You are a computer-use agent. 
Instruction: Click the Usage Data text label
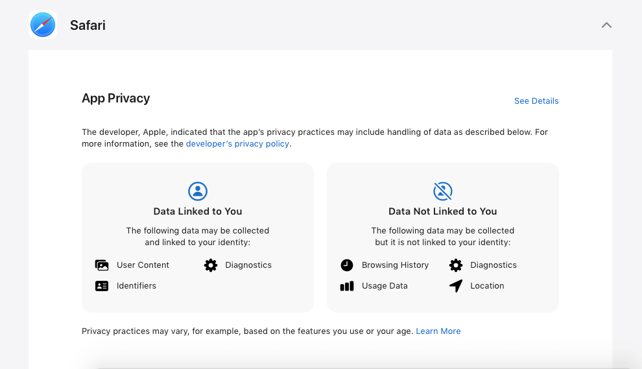385,286
